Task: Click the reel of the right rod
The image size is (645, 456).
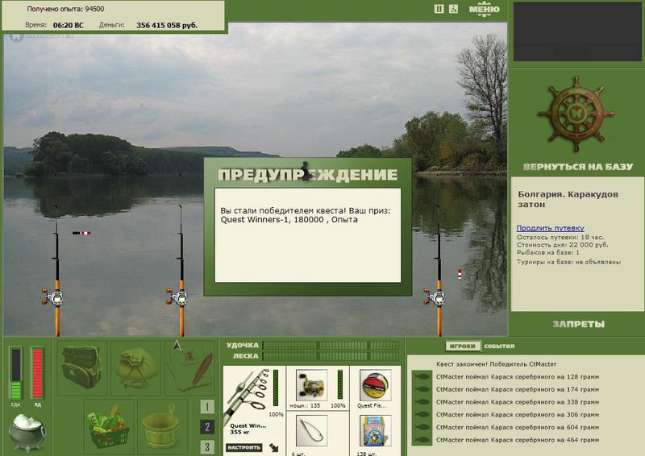Action: point(435,296)
